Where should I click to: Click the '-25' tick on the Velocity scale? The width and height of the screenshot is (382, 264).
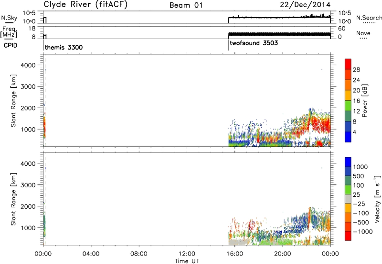click(359, 204)
